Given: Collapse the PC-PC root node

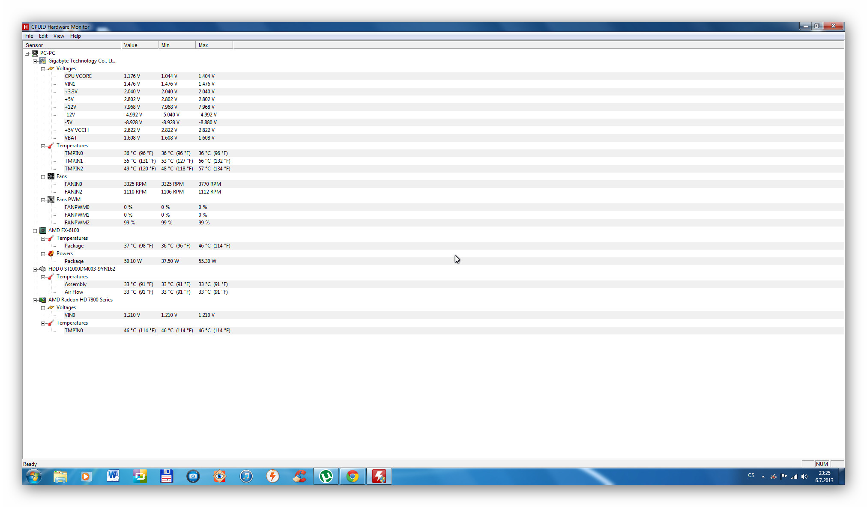Looking at the screenshot, I should [x=27, y=54].
